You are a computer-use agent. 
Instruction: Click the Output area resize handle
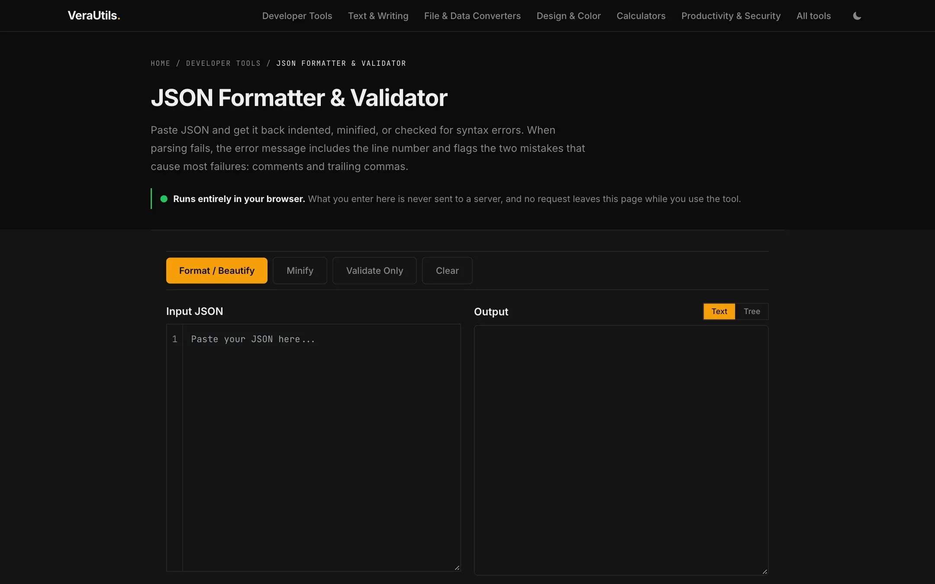[764, 571]
